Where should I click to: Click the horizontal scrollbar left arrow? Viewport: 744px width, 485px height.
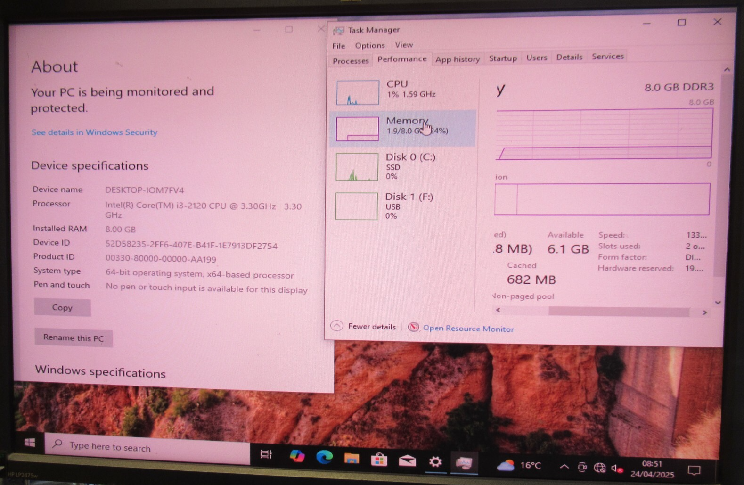tap(498, 310)
